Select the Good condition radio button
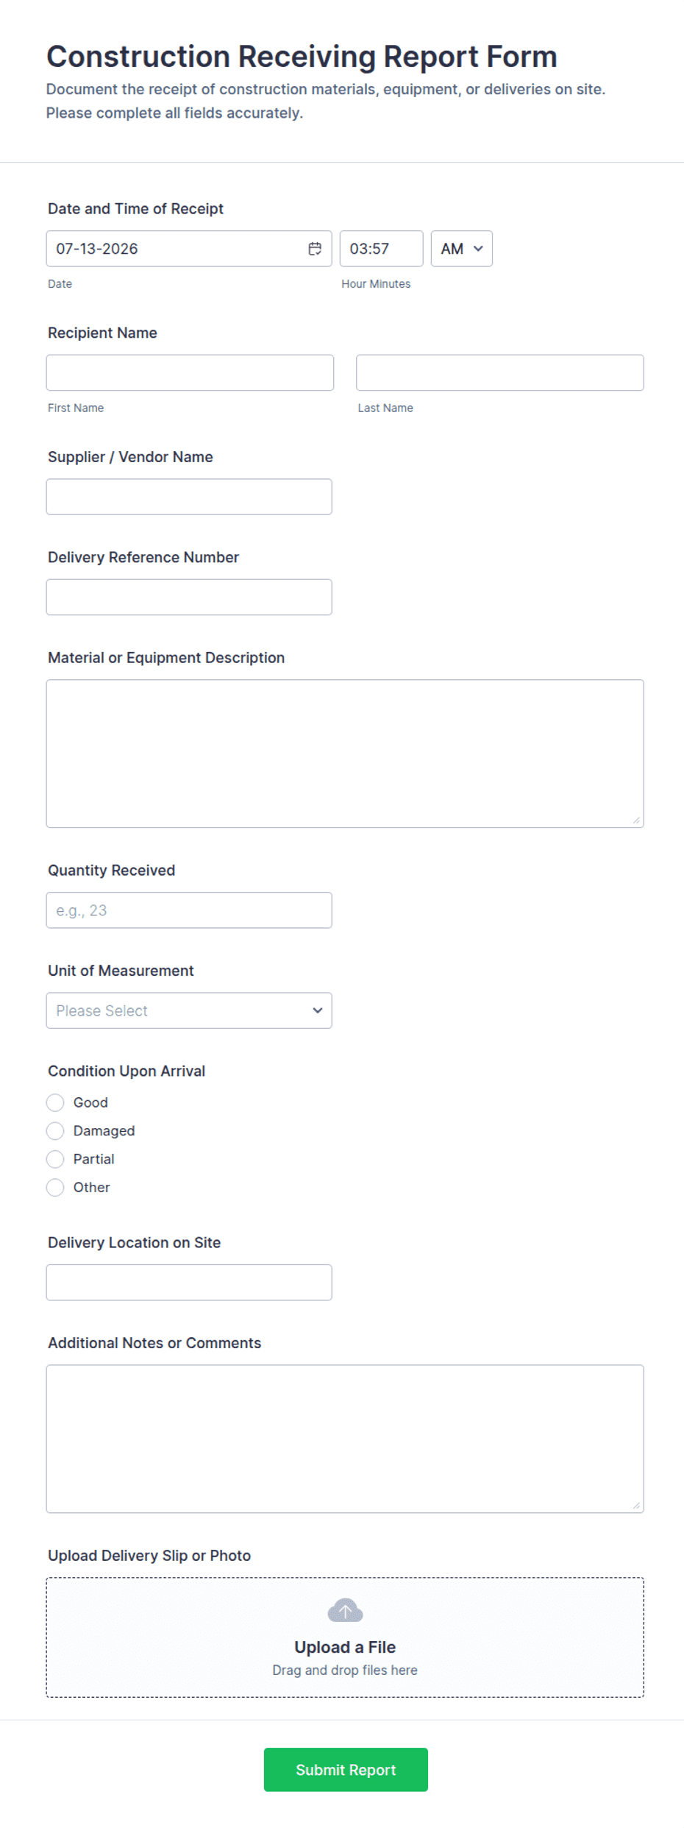Screen dimensions: 684x1828 (x=55, y=1102)
